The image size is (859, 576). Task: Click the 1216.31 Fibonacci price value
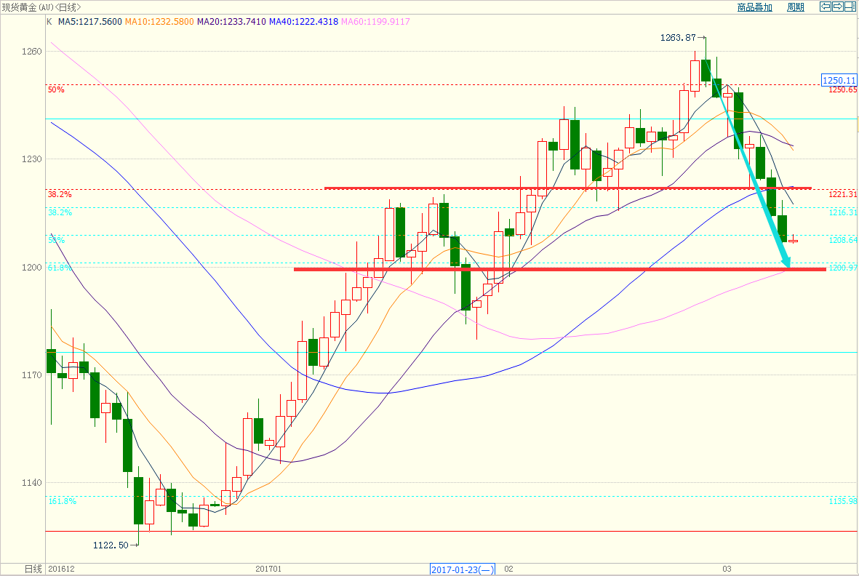[x=842, y=212]
